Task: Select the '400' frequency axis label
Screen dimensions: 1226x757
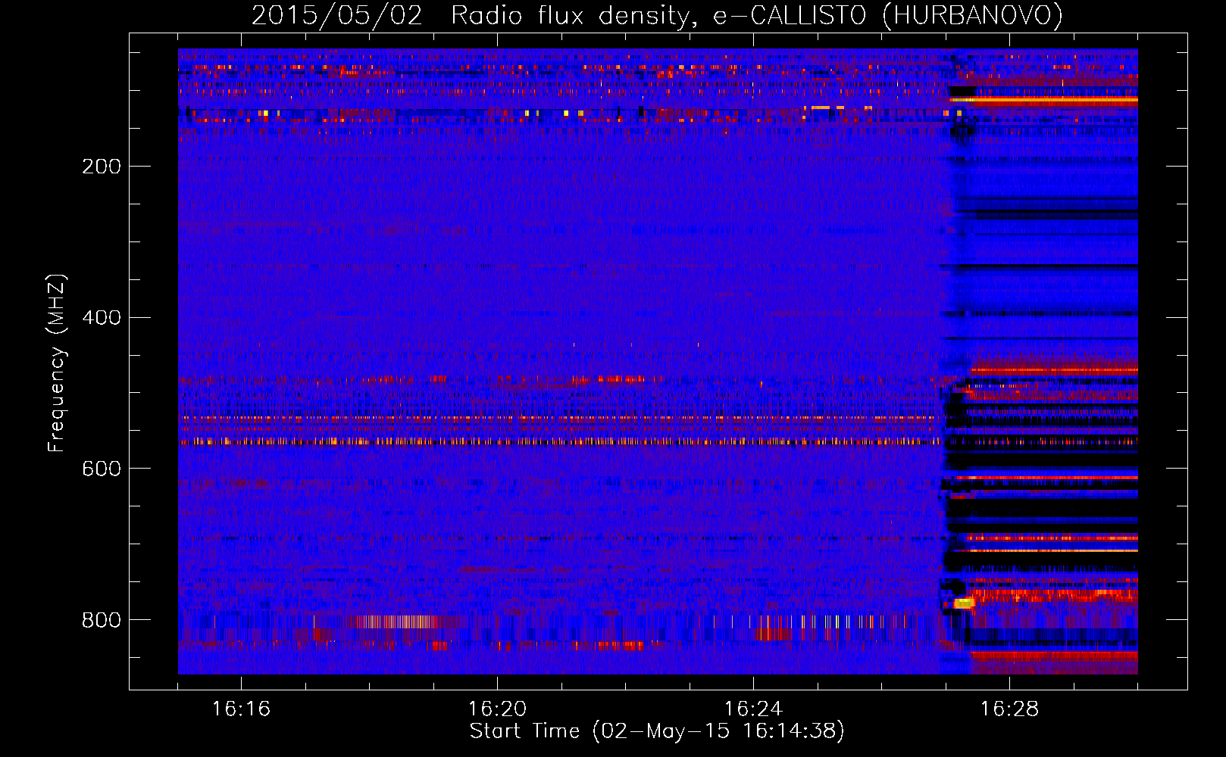Action: [102, 317]
